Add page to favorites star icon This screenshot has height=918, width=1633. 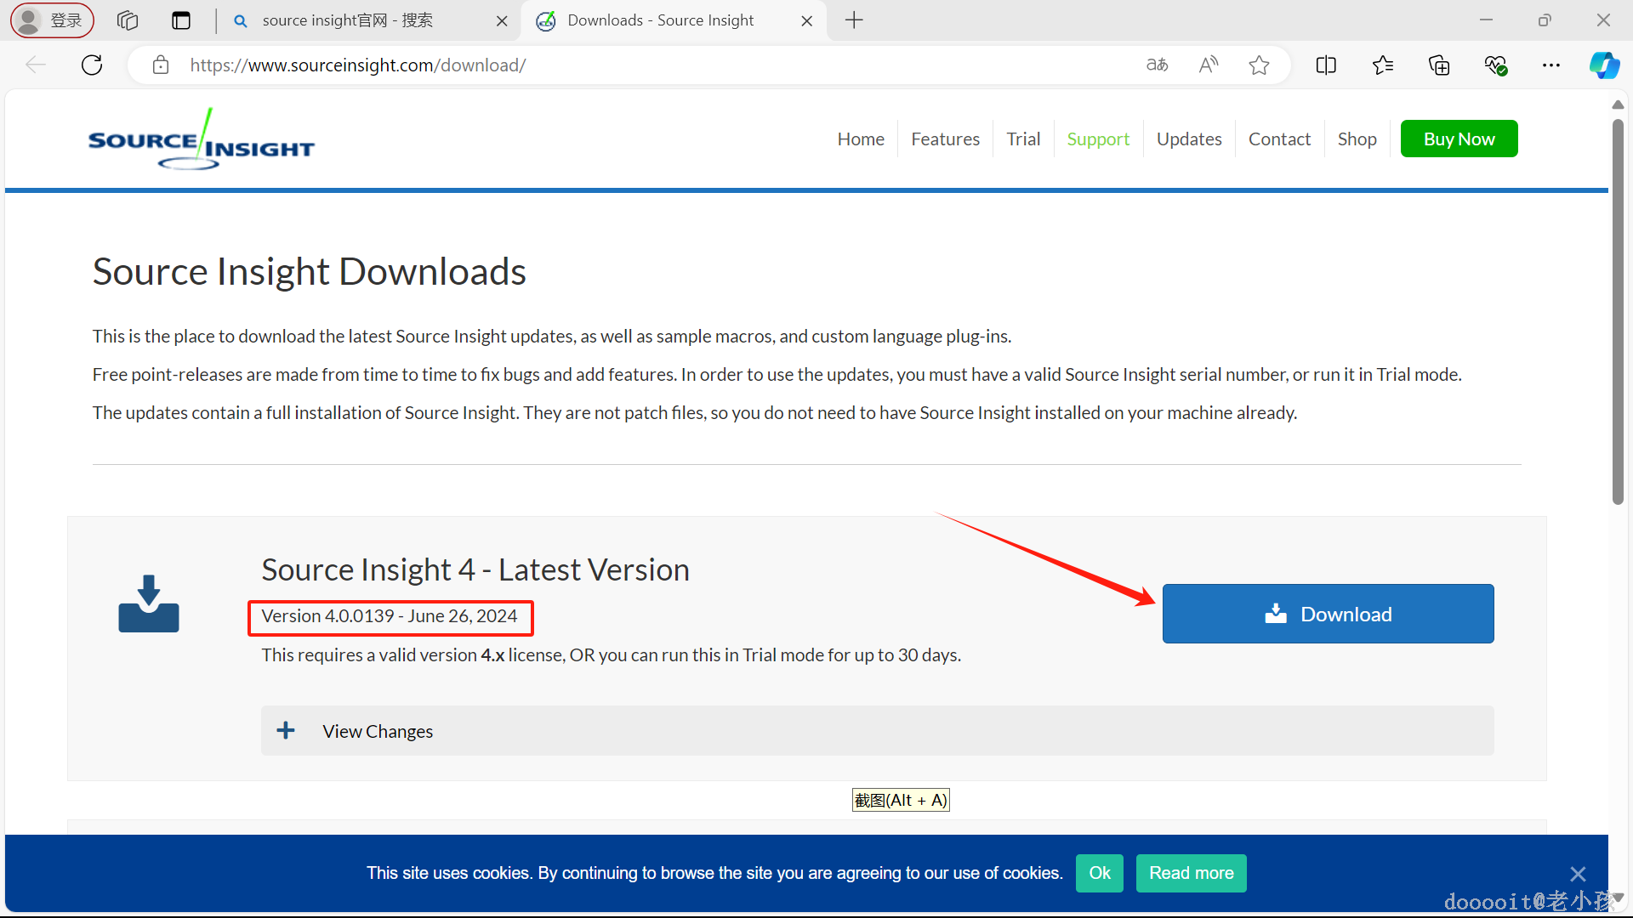pos(1259,65)
